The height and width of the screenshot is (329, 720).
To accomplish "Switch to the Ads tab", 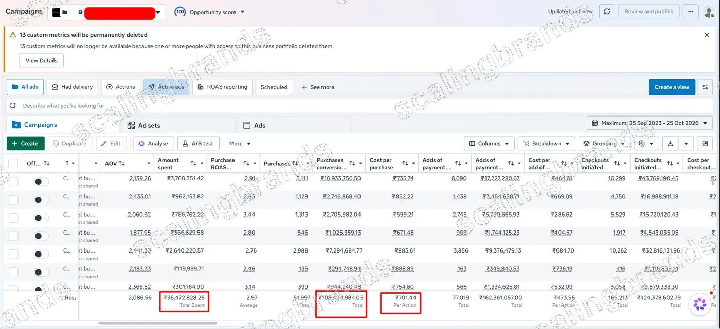I will [294, 125].
